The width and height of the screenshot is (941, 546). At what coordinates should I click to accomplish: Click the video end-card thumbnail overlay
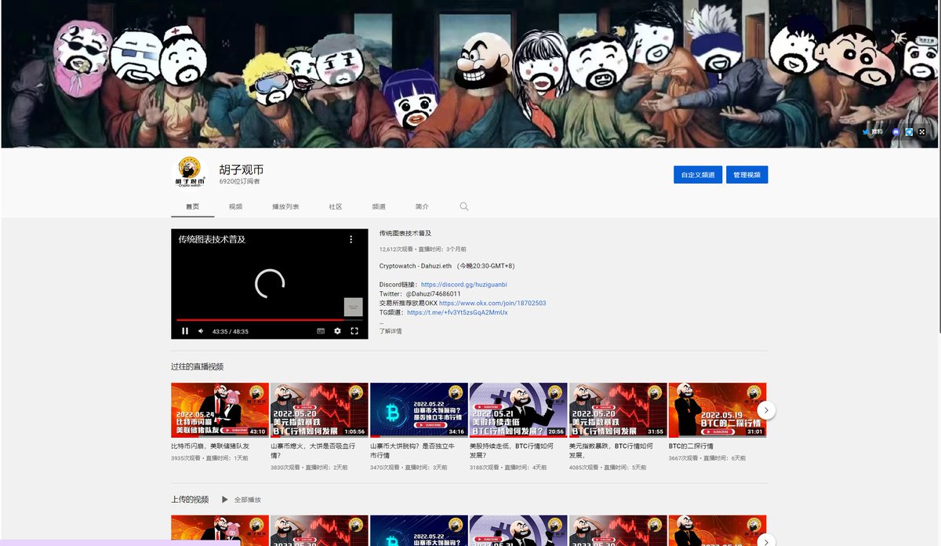point(353,307)
